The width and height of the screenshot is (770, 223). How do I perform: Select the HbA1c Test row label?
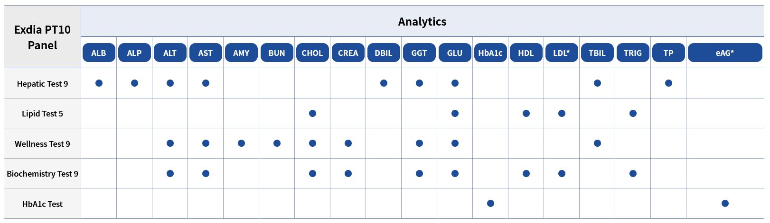[x=42, y=204]
